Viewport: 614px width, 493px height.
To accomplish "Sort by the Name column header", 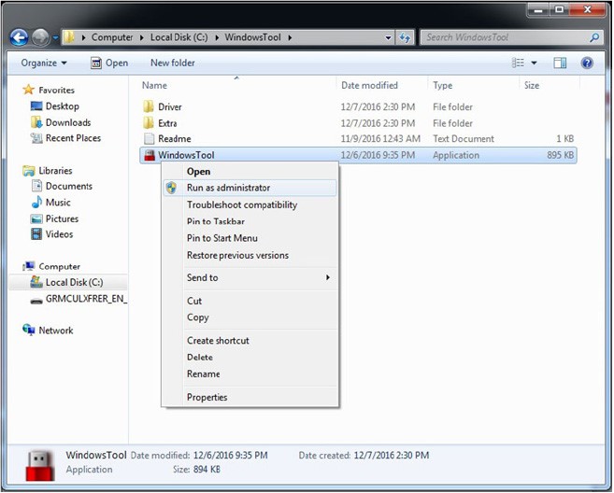I will coord(154,85).
